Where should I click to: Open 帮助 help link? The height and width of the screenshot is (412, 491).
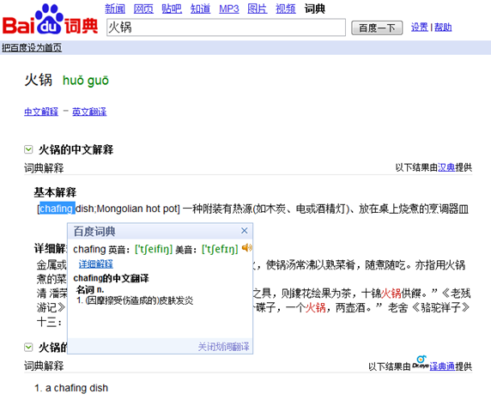pyautogui.click(x=443, y=27)
